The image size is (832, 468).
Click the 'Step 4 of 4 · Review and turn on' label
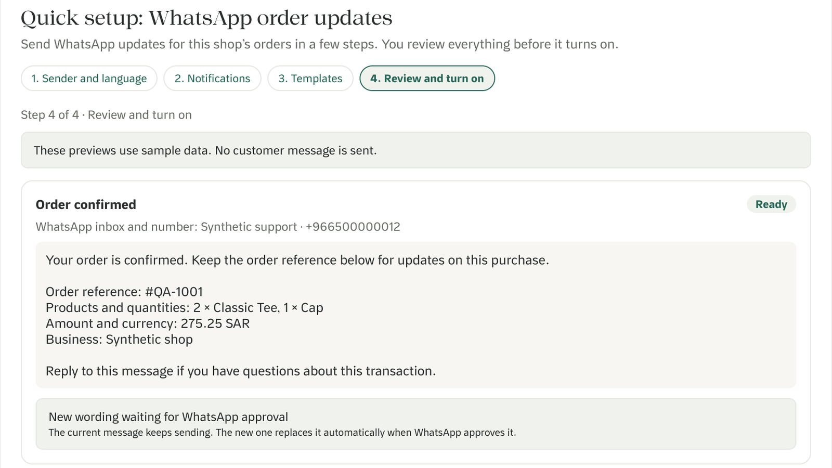[106, 115]
